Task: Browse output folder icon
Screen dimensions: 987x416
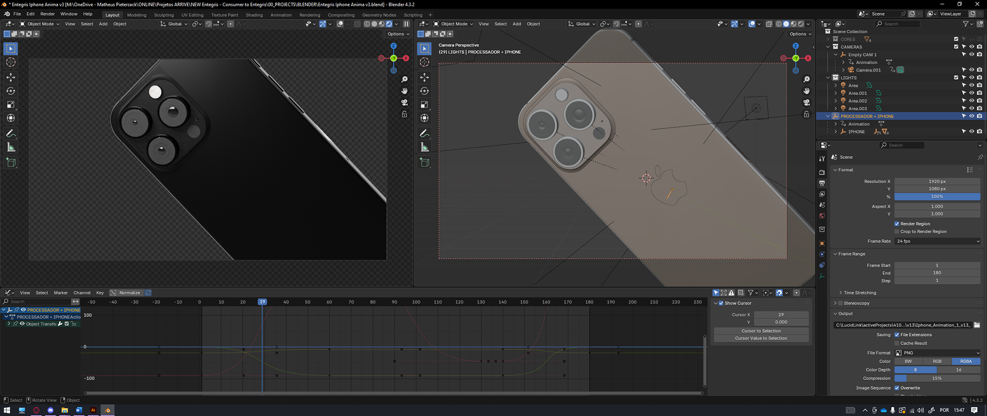Action: click(977, 325)
